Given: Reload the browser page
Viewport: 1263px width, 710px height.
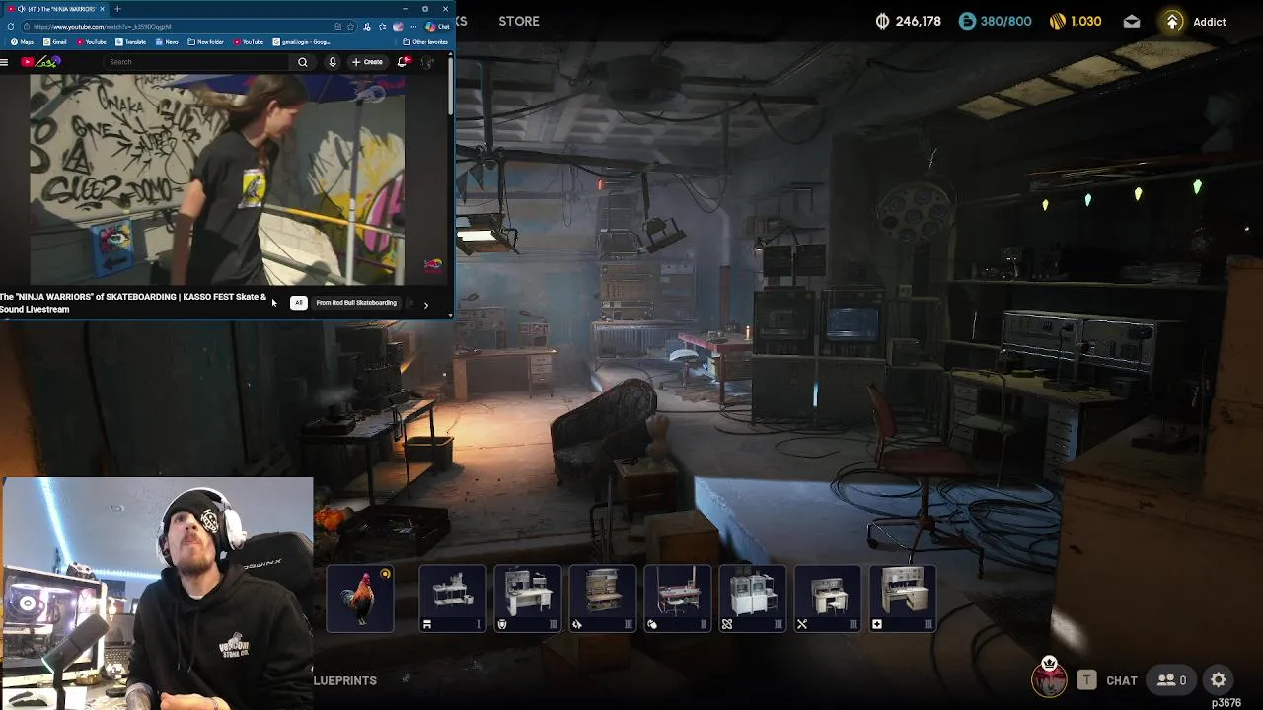Looking at the screenshot, I should coord(11,27).
